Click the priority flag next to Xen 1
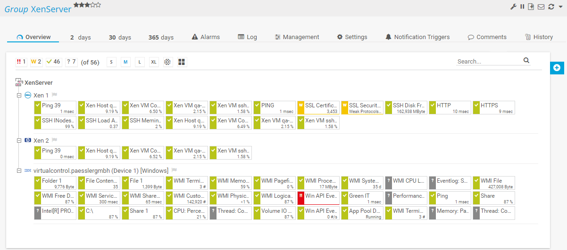567x250 pixels. pyautogui.click(x=54, y=96)
